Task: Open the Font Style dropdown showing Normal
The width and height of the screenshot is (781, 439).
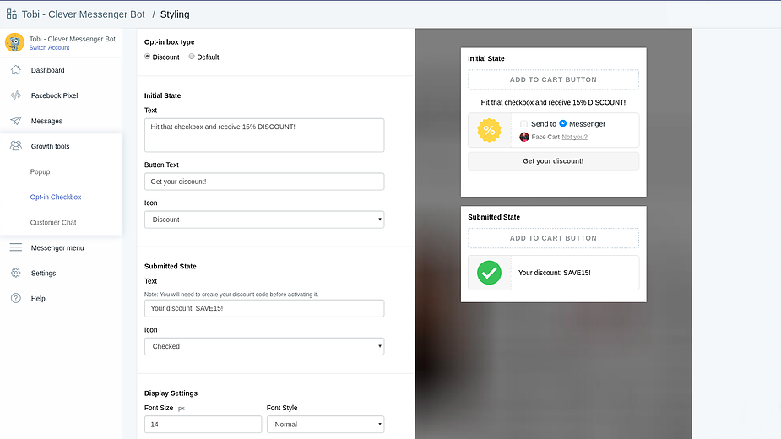Action: point(325,424)
